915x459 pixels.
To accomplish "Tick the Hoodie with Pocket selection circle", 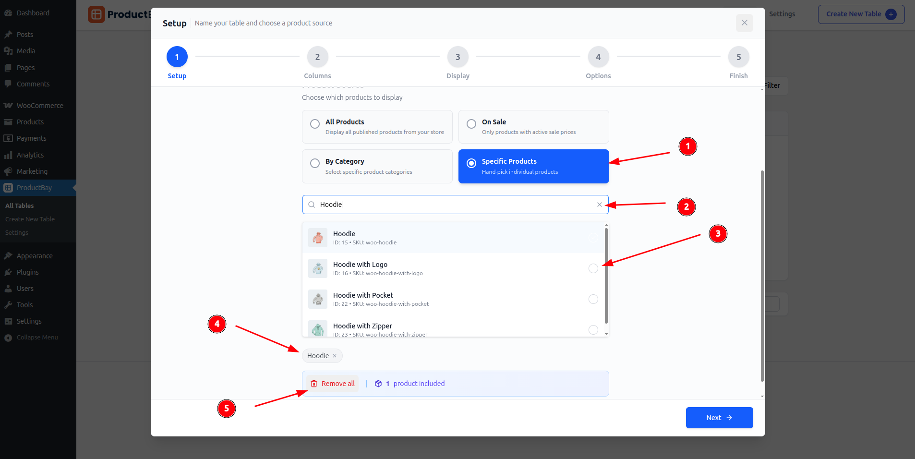I will pos(593,299).
